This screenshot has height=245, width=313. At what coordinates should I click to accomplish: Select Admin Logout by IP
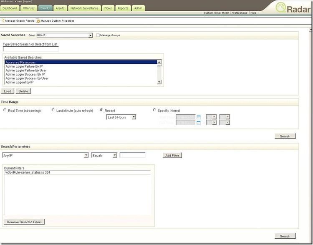[81, 82]
